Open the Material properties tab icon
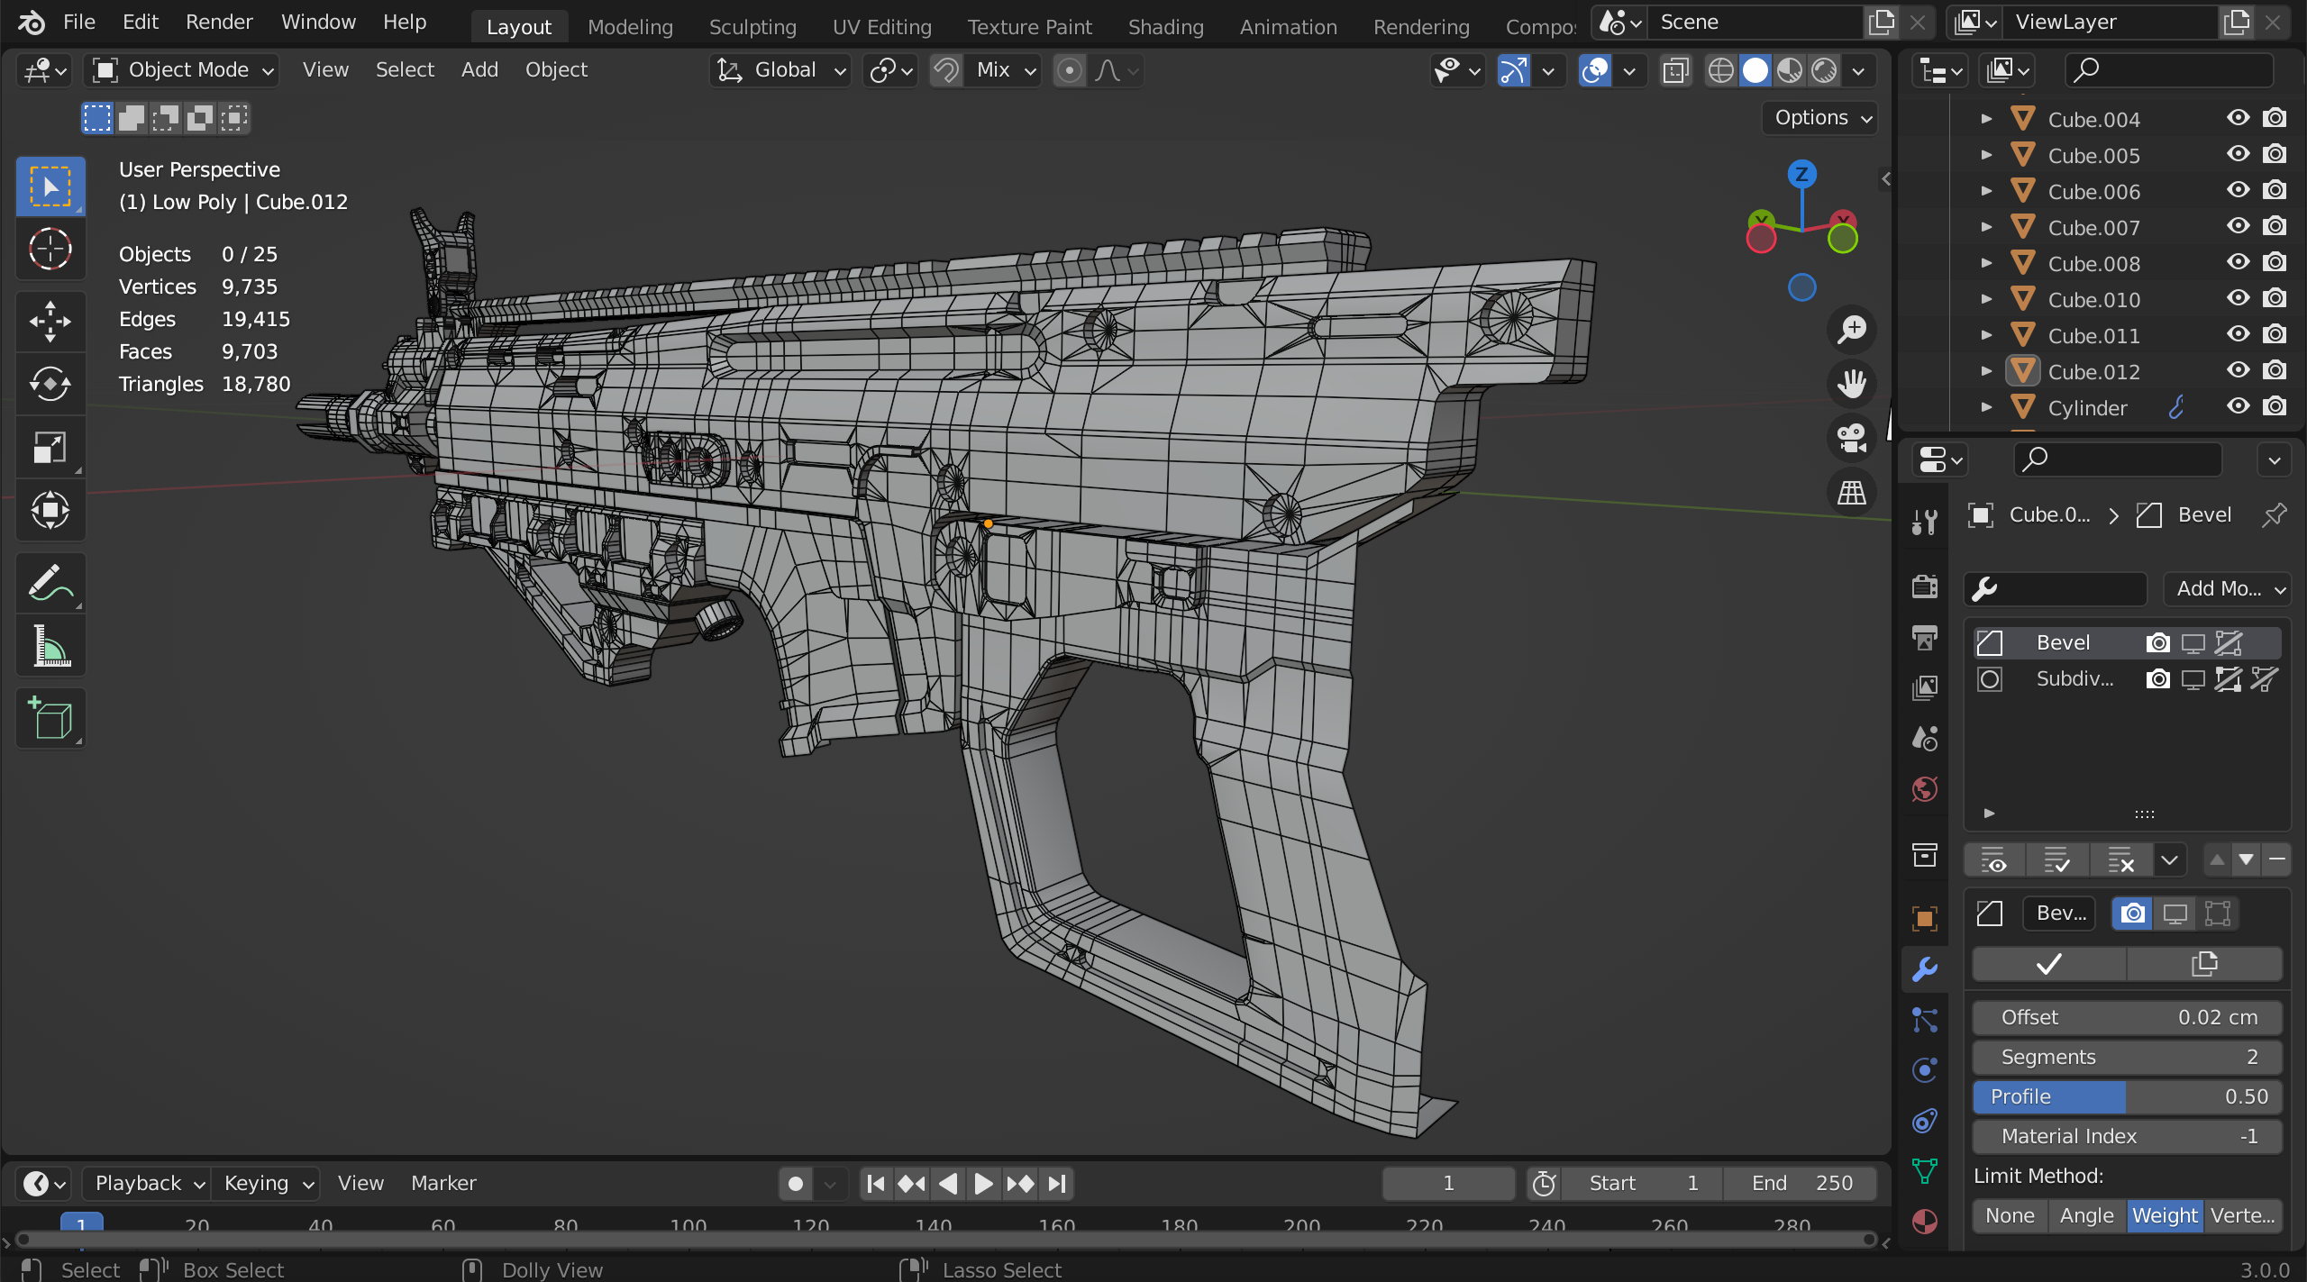This screenshot has height=1282, width=2307. pos(1925,1222)
